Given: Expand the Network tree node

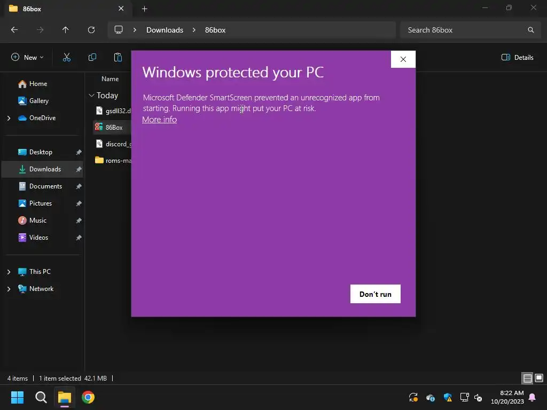Looking at the screenshot, I should point(9,289).
